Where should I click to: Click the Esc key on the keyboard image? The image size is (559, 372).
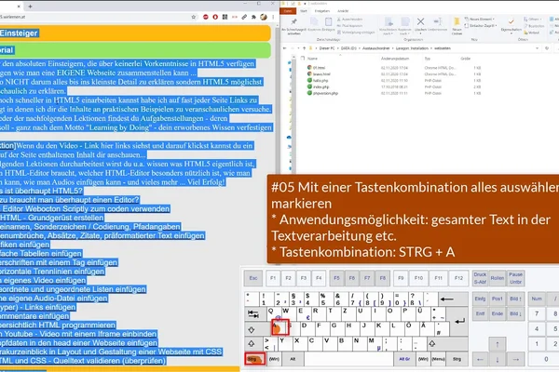(253, 278)
